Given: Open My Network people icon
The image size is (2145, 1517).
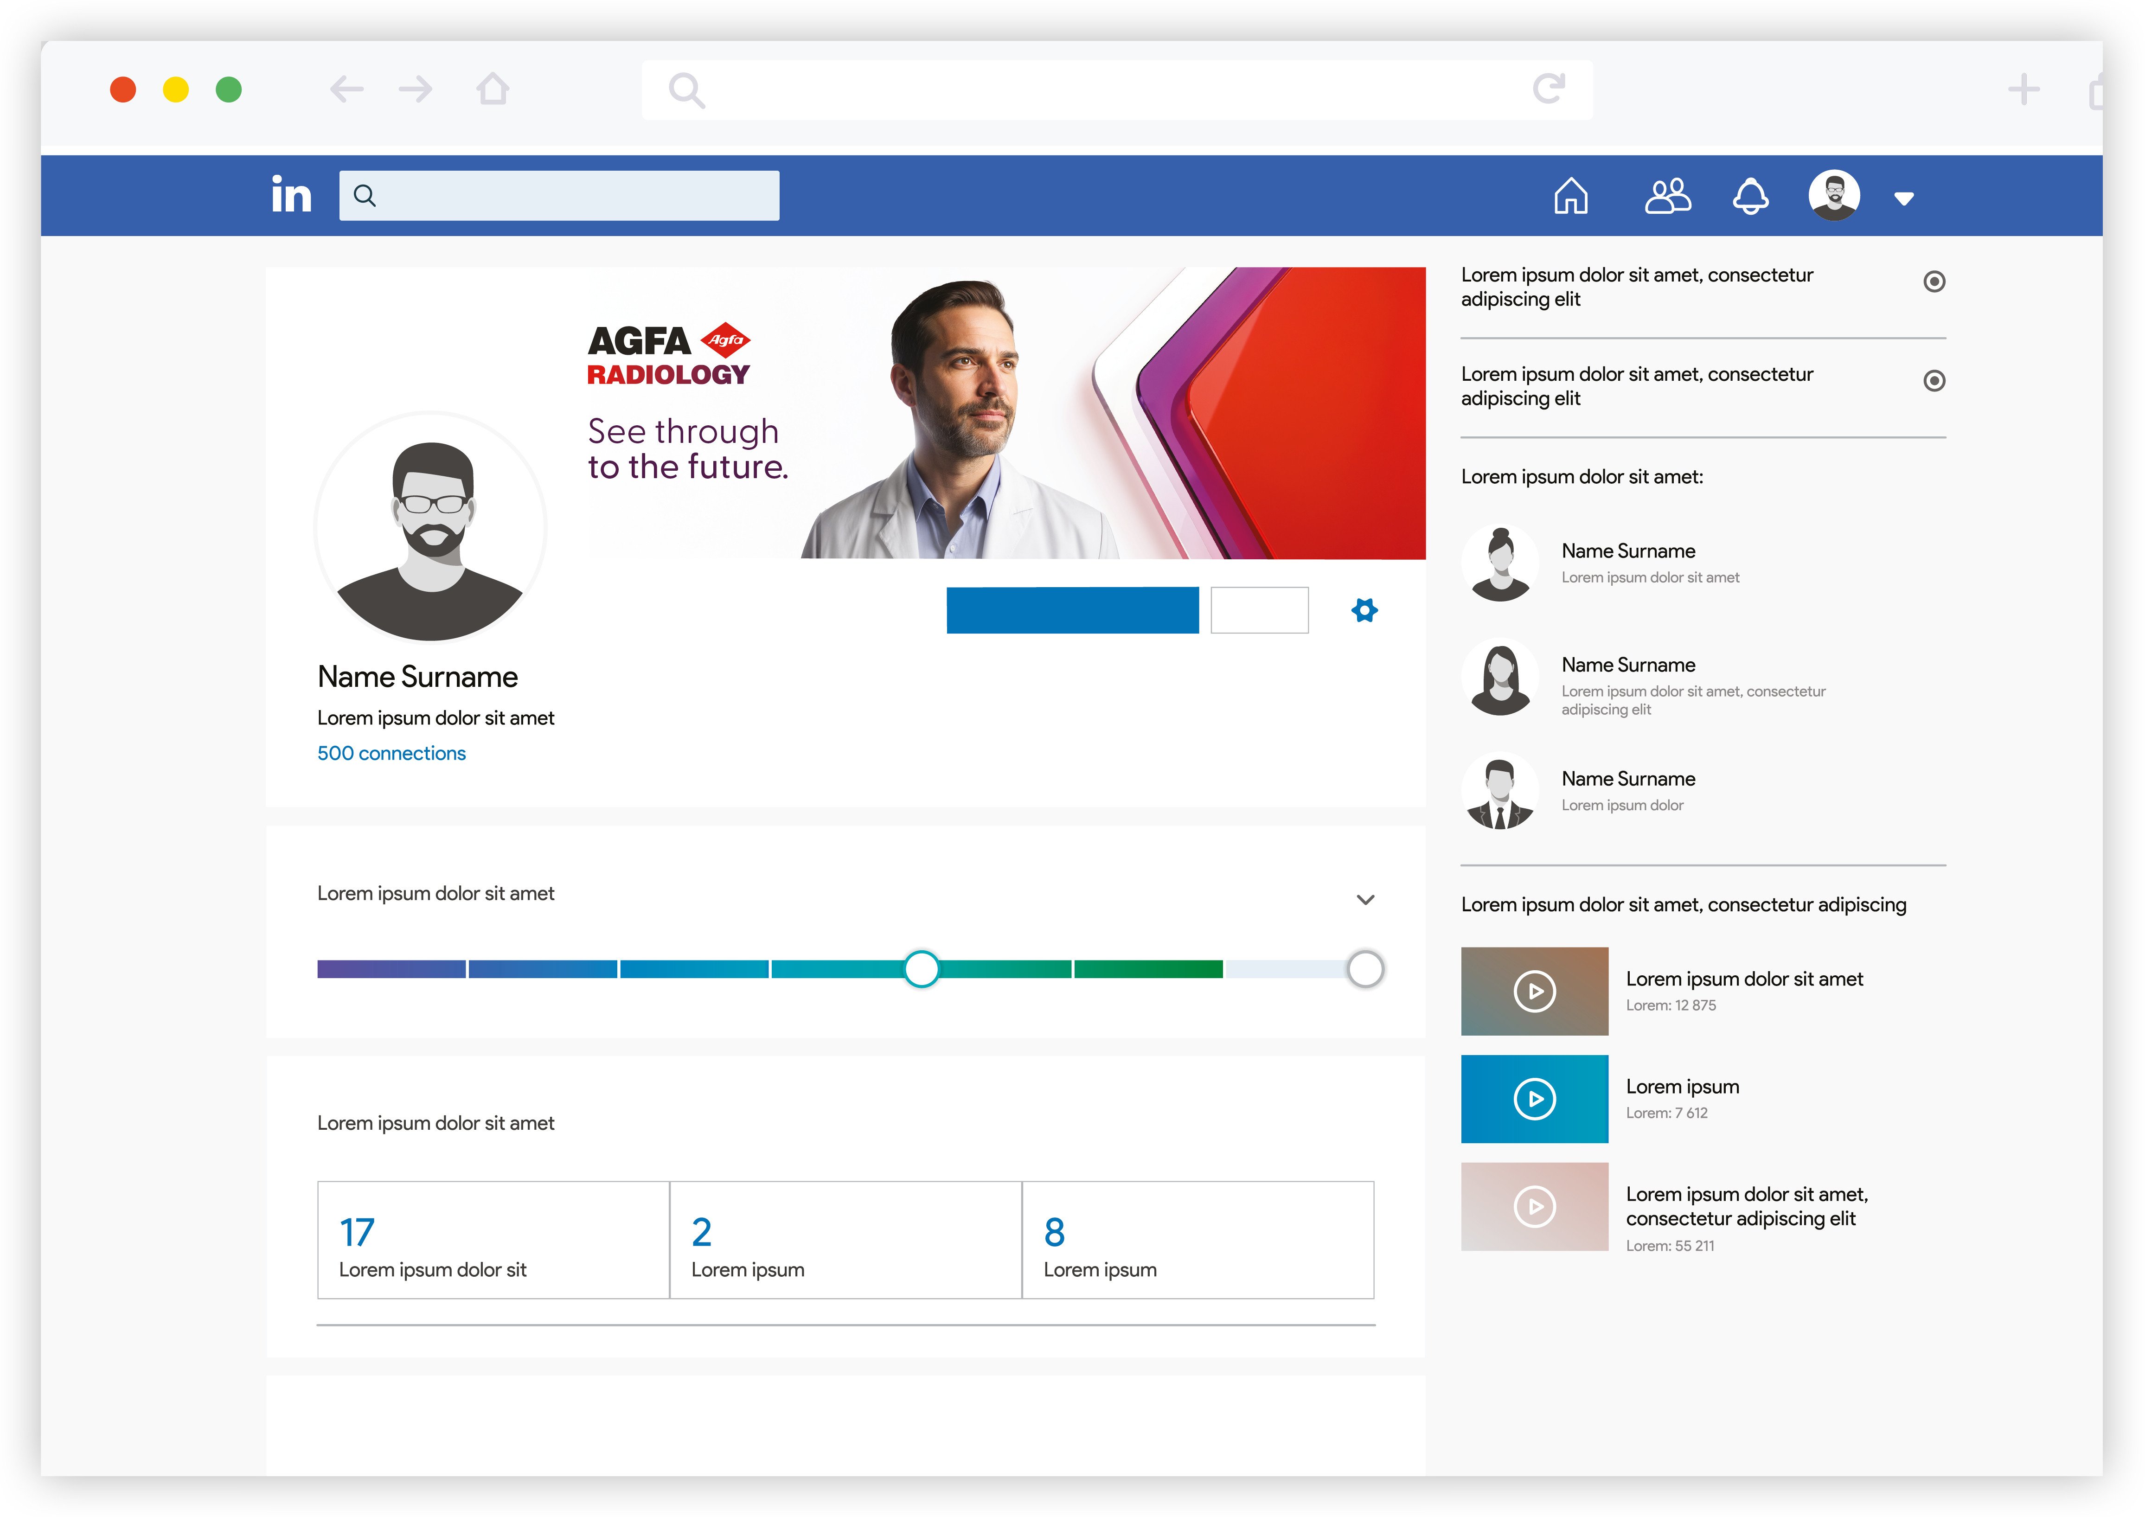Looking at the screenshot, I should click(x=1668, y=196).
